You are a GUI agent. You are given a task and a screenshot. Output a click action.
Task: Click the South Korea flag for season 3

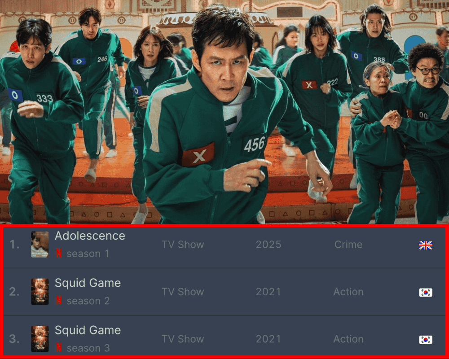(426, 340)
